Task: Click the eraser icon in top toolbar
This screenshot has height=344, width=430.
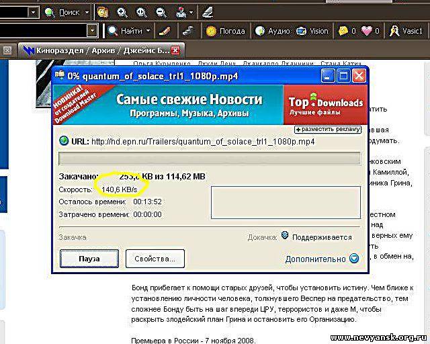Action: coord(208,12)
